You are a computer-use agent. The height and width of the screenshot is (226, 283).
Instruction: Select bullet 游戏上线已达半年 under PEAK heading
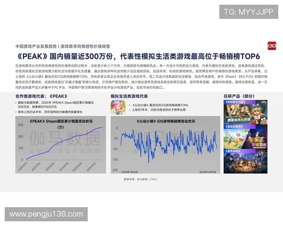pyautogui.click(x=50, y=112)
